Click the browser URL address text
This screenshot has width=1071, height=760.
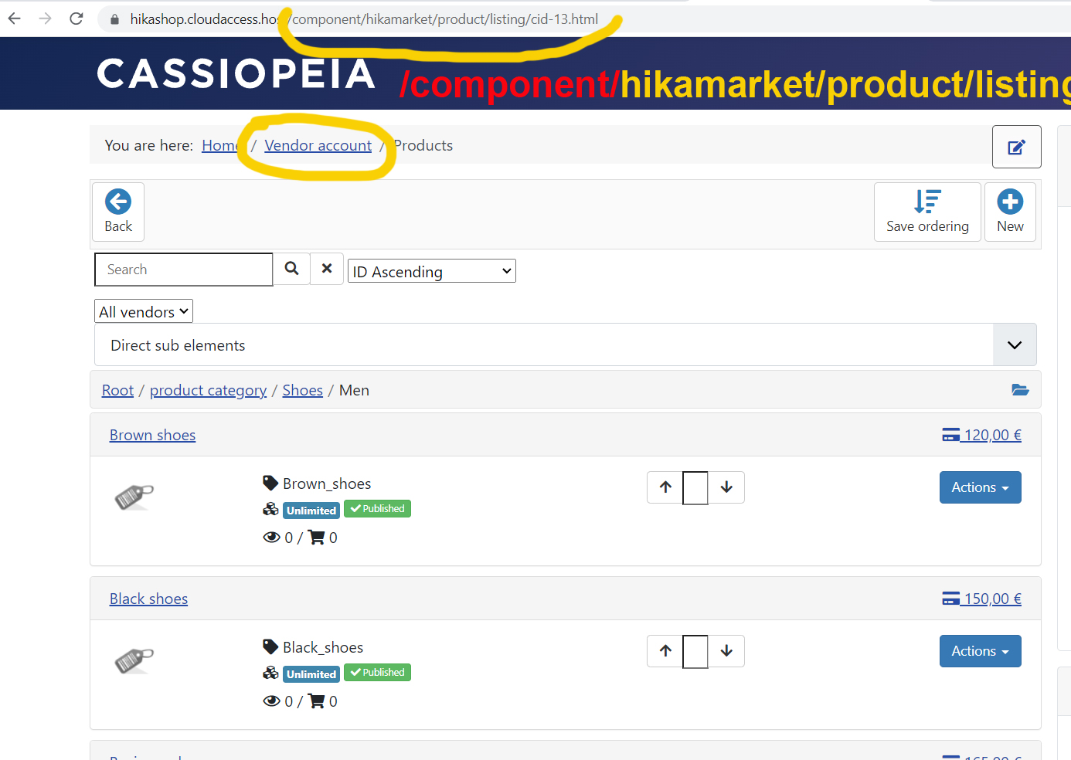tap(363, 19)
